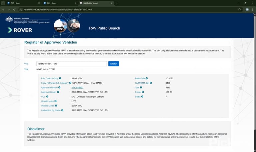This screenshot has width=256, height=152.
Task: Select the RAV Public Search tab
Action: point(96,3)
